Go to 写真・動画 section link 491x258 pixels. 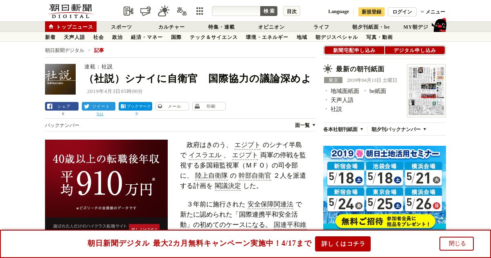click(379, 37)
